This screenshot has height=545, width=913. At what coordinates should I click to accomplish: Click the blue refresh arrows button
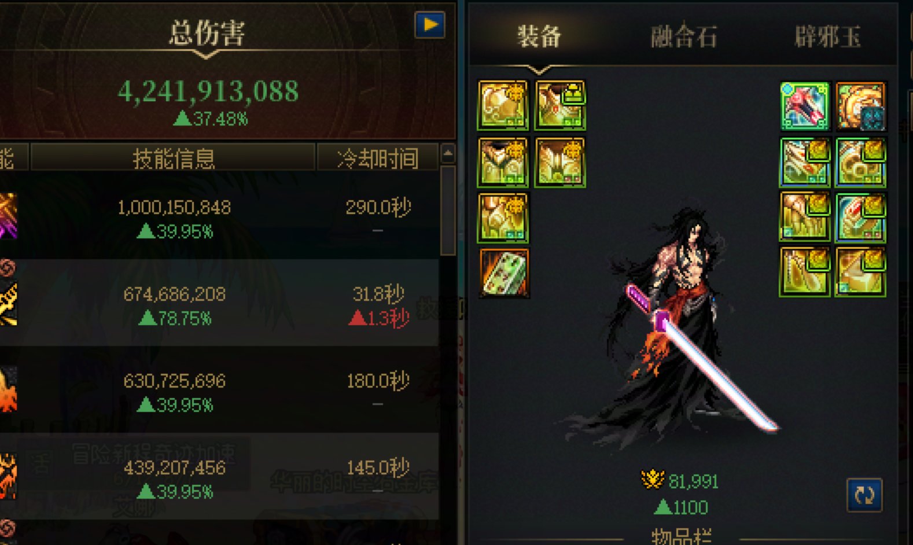(864, 495)
